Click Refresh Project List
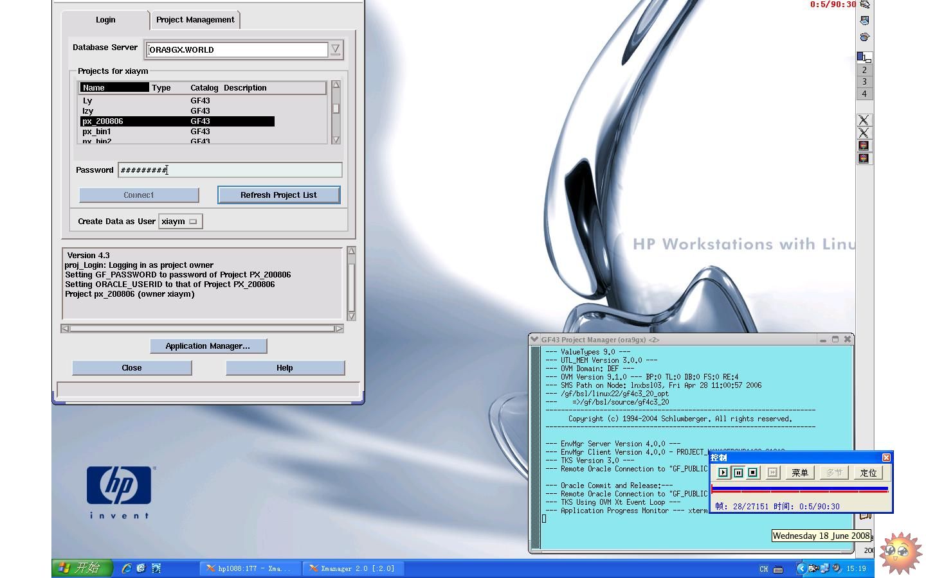 point(278,195)
